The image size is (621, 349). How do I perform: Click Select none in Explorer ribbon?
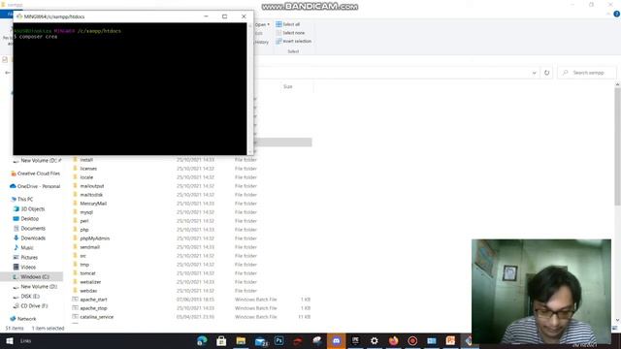(x=290, y=33)
